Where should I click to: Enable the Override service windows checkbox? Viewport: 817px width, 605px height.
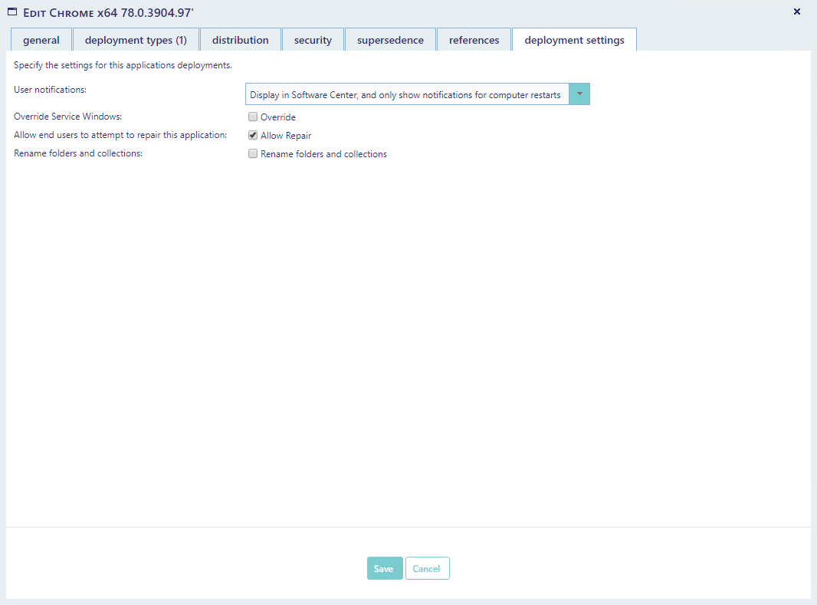click(253, 117)
